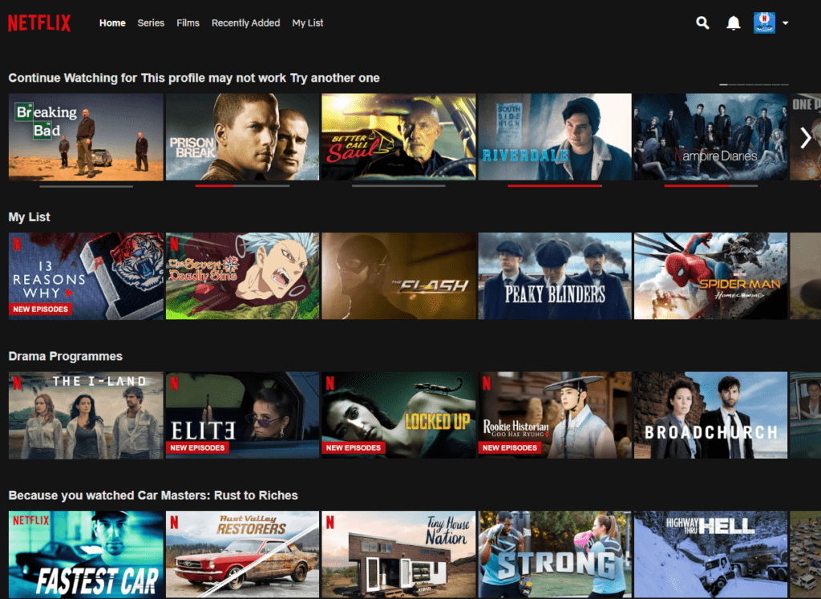Open the Films menu item
The image size is (821, 599).
[188, 23]
